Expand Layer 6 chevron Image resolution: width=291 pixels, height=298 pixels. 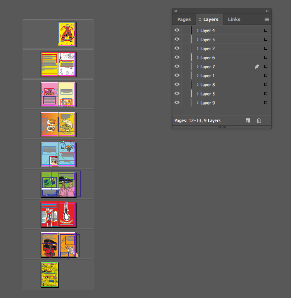(x=198, y=58)
